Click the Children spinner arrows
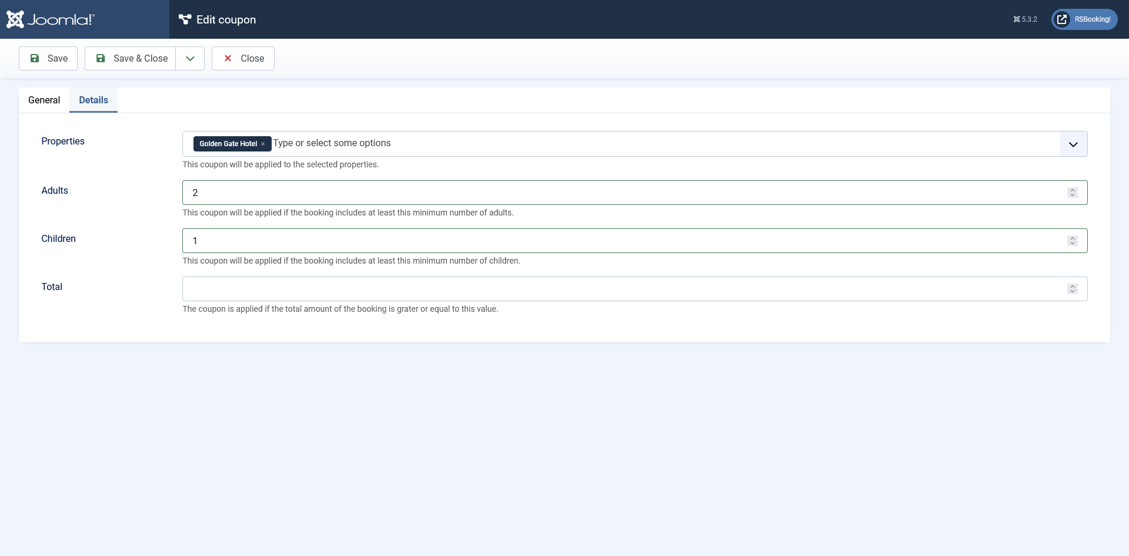This screenshot has height=556, width=1129. (1073, 241)
